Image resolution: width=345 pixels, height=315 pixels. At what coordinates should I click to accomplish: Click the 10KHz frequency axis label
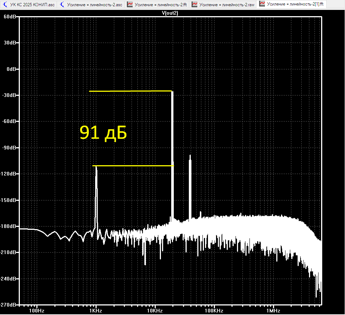pos(155,311)
